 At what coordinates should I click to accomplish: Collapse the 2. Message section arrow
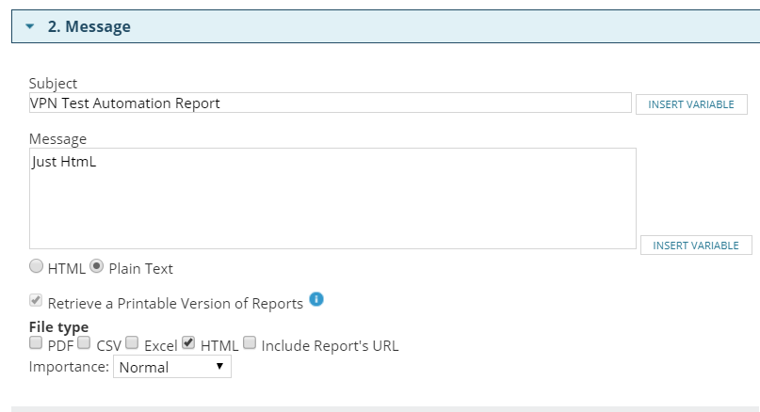point(29,26)
